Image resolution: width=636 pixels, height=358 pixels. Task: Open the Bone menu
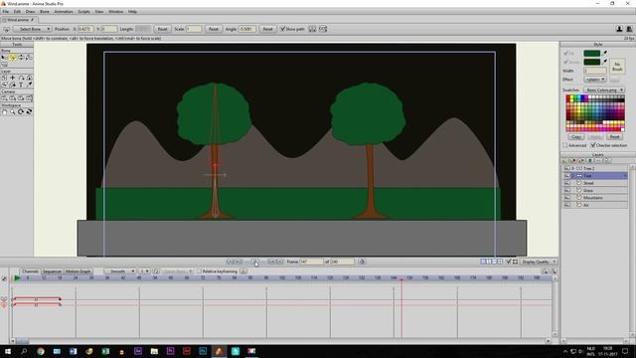(x=44, y=12)
